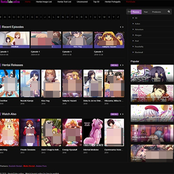Filter titles by the # symbol

point(1,17)
